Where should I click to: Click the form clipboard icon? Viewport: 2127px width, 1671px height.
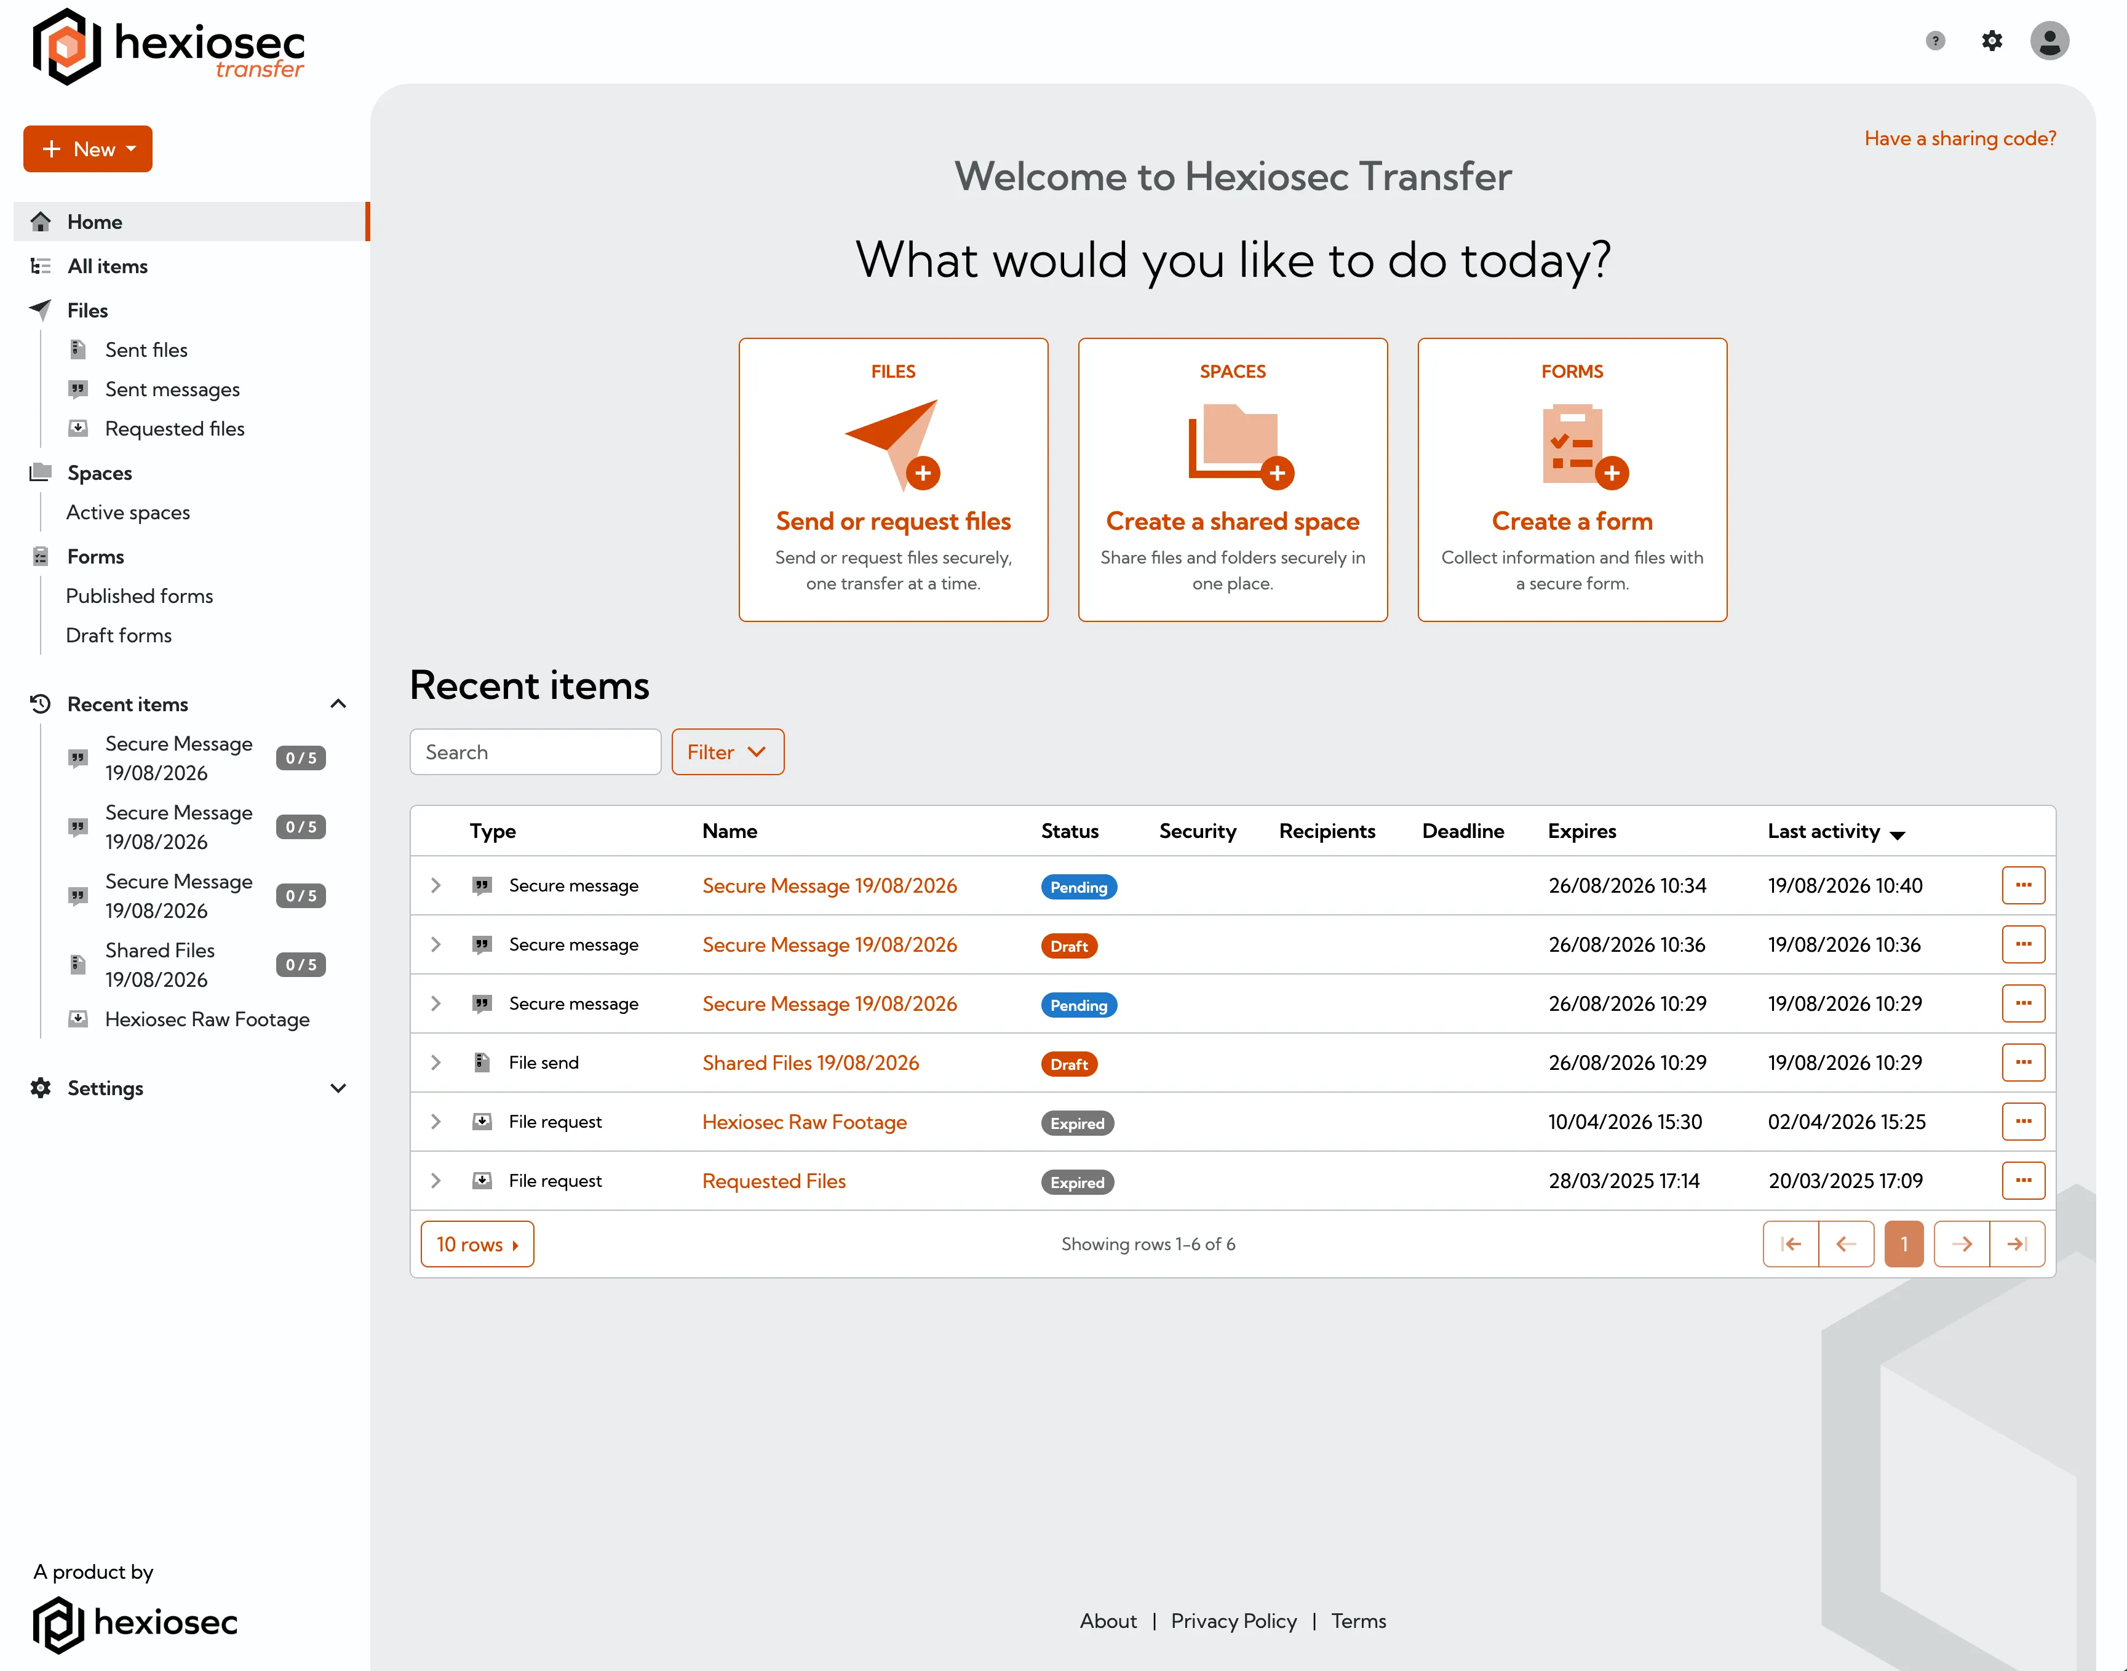1584,445
